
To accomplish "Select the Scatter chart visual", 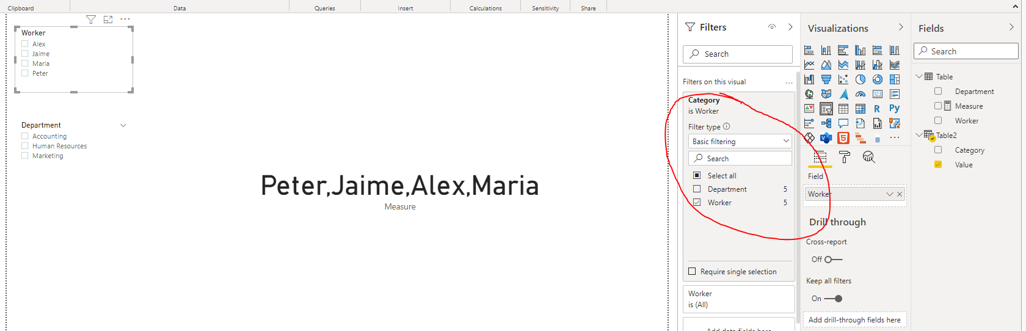I will (x=843, y=79).
